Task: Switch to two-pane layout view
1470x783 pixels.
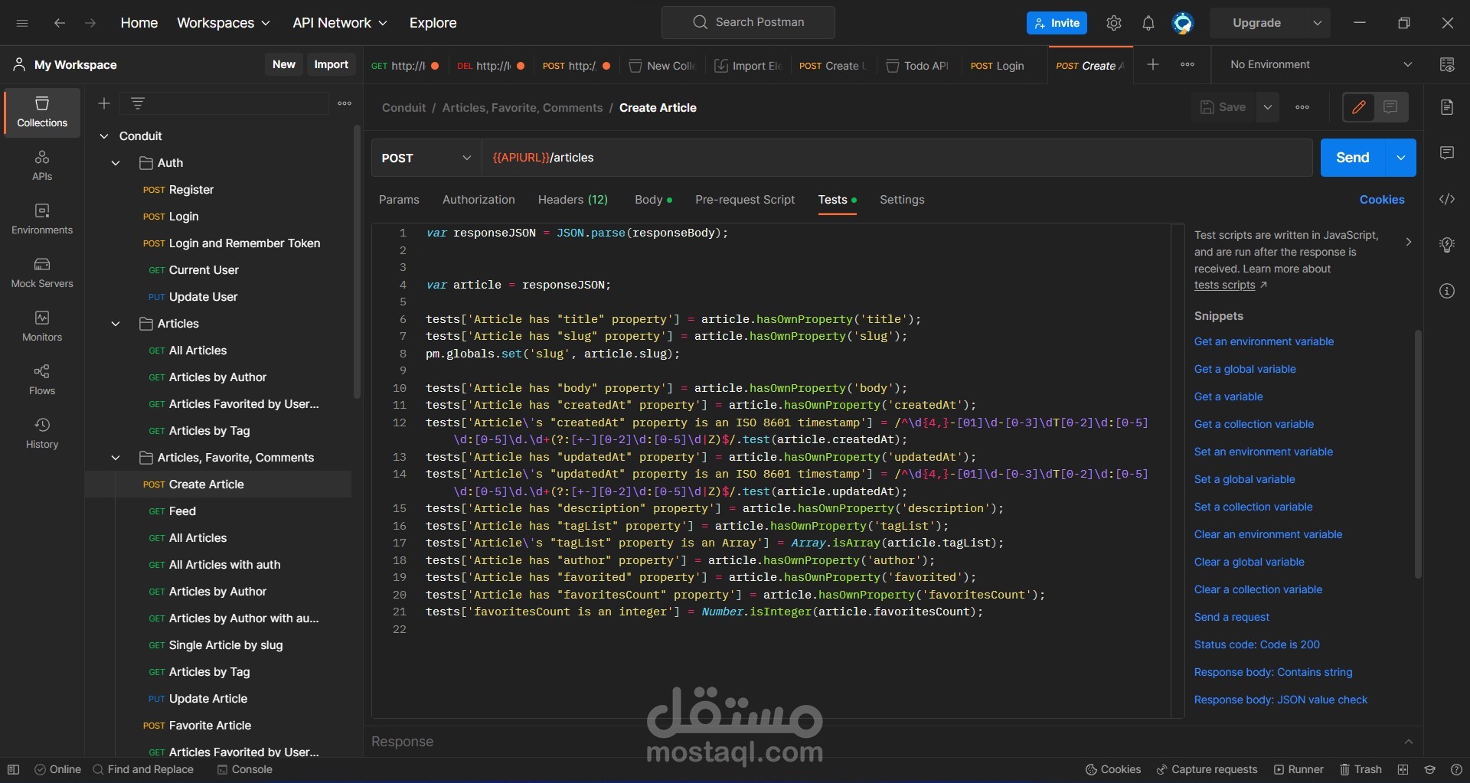Action: click(x=1403, y=770)
